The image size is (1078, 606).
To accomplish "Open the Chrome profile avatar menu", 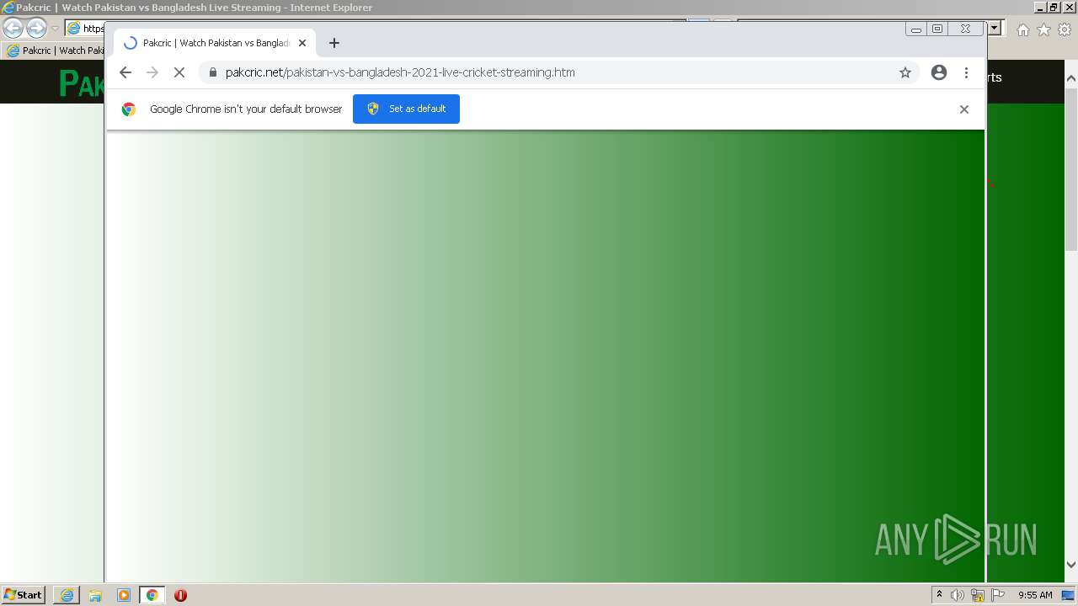I will tap(939, 72).
